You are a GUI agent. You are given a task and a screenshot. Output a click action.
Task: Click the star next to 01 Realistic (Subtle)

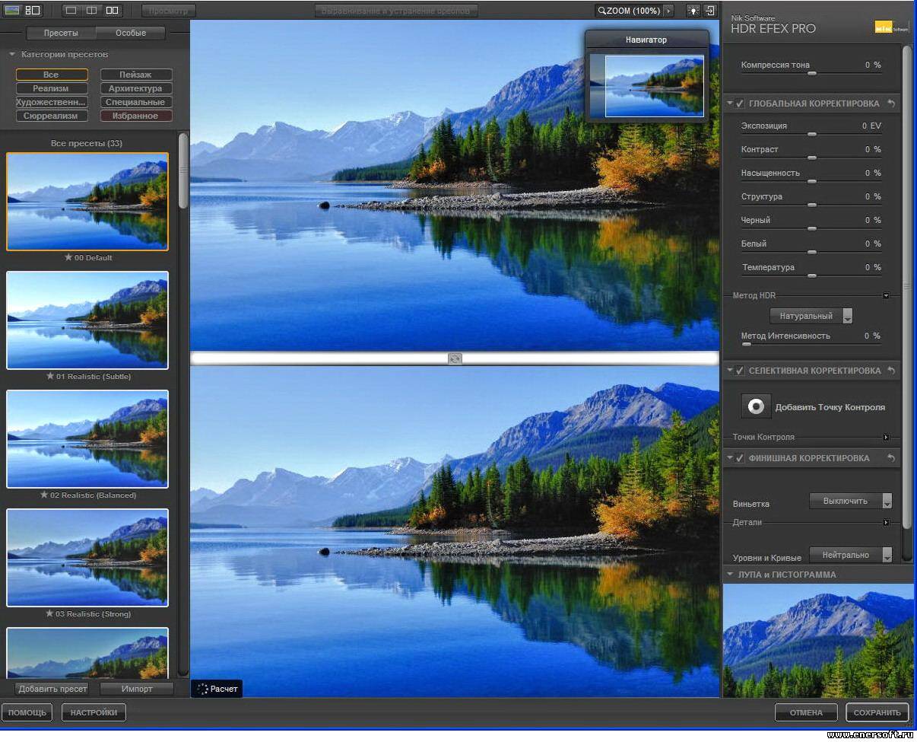tap(50, 376)
